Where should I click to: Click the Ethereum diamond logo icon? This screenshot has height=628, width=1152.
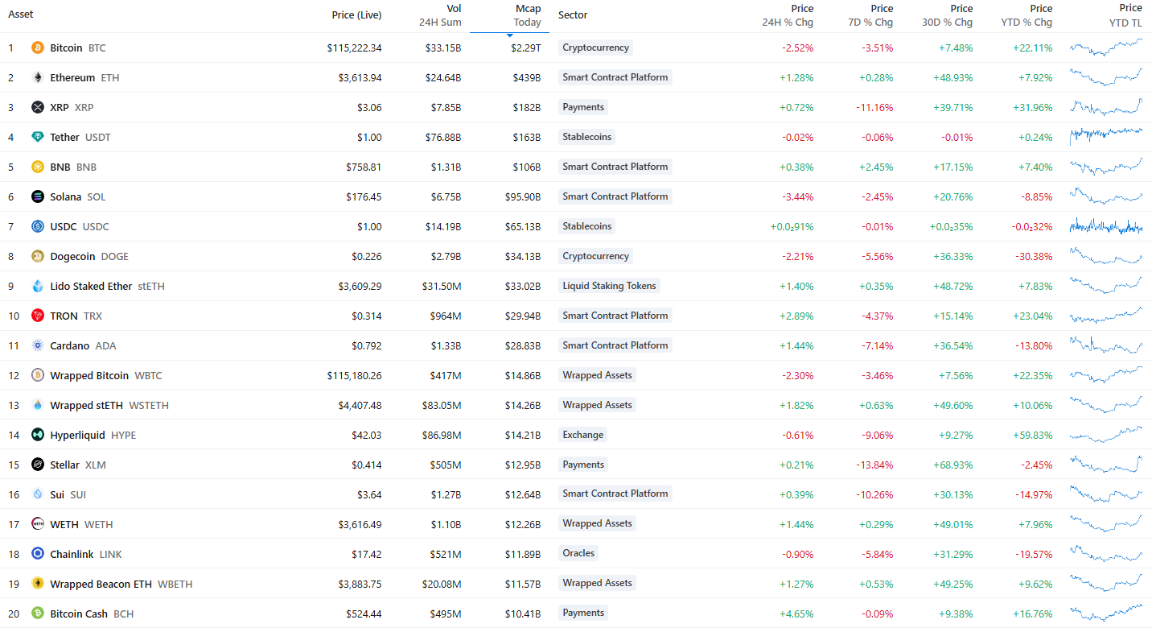(37, 77)
